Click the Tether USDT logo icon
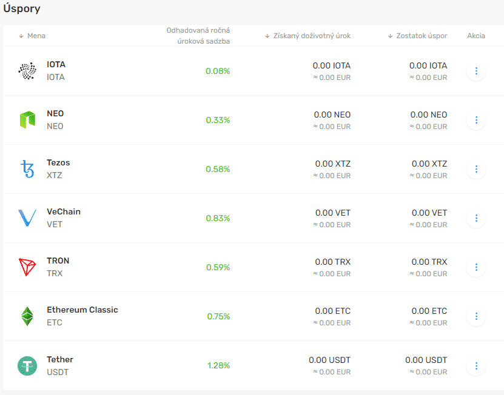The width and height of the screenshot is (504, 395). (x=27, y=365)
